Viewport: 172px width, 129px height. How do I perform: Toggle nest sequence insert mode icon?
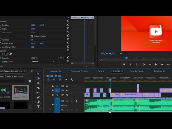(x=48, y=80)
